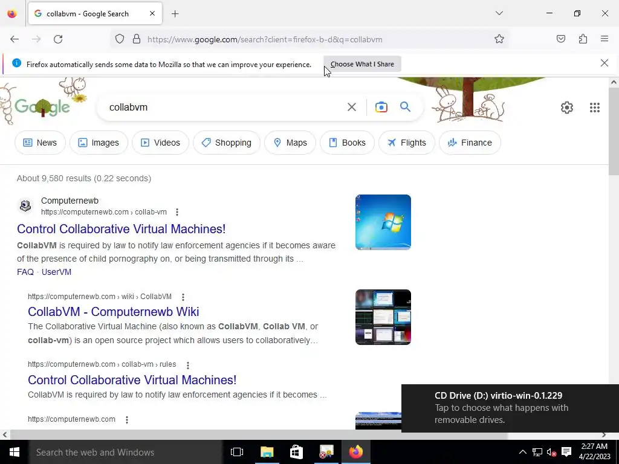
Task: Open the certificate app on the taskbar
Action: pyautogui.click(x=326, y=452)
